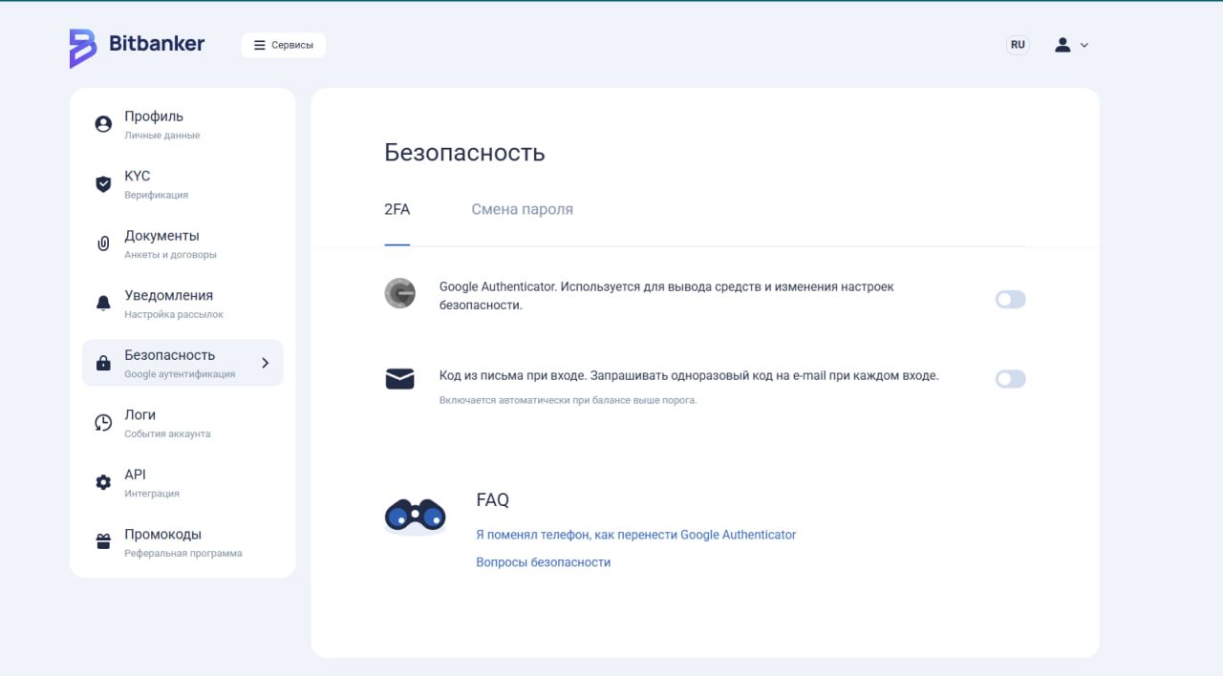
Task: Open Профиль in the sidebar
Action: (182, 124)
